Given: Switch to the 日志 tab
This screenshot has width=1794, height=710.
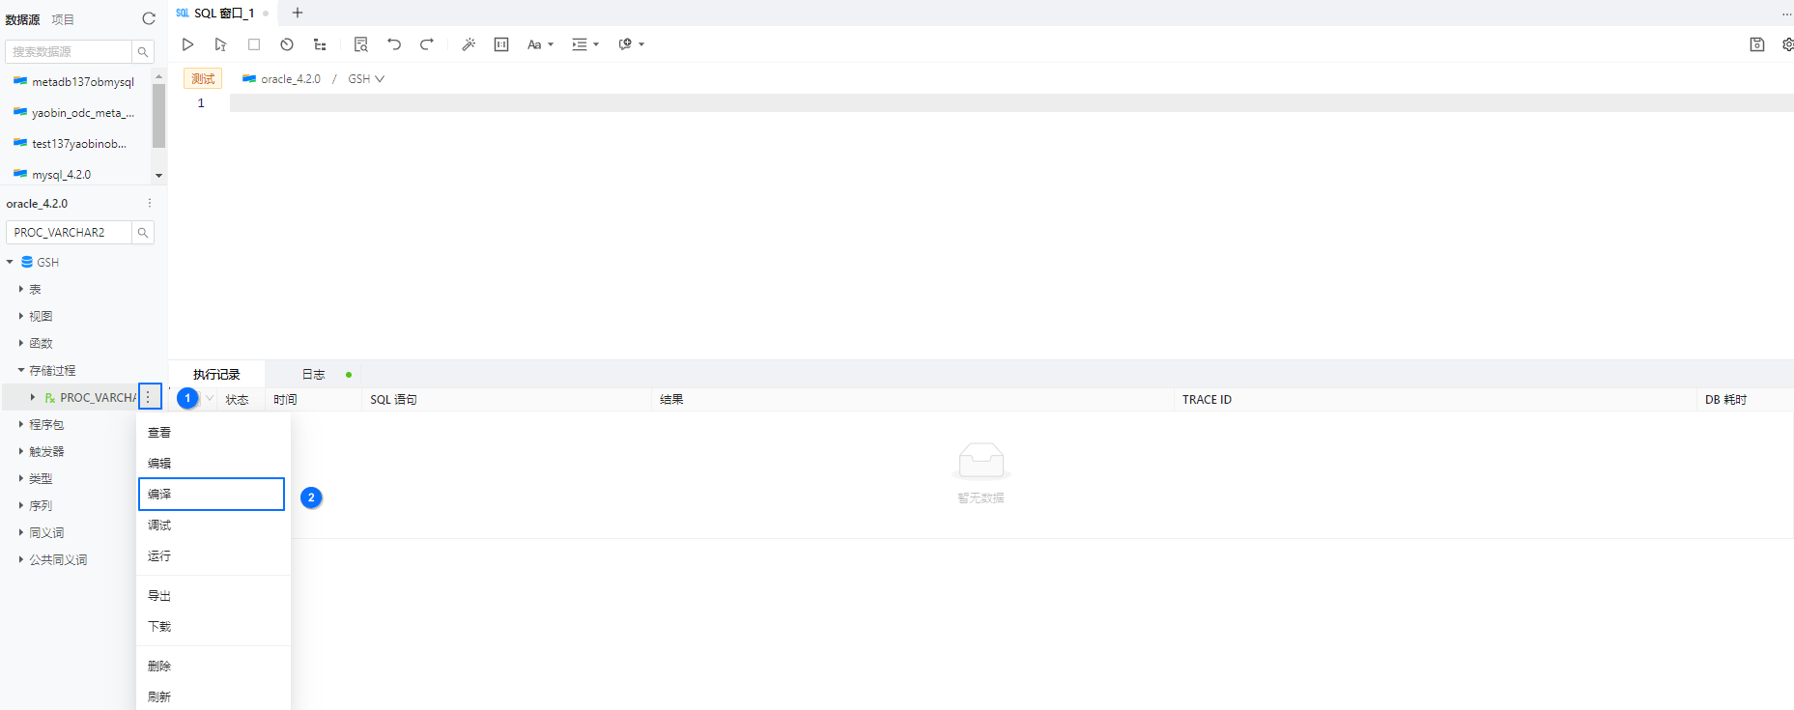Looking at the screenshot, I should point(313,374).
